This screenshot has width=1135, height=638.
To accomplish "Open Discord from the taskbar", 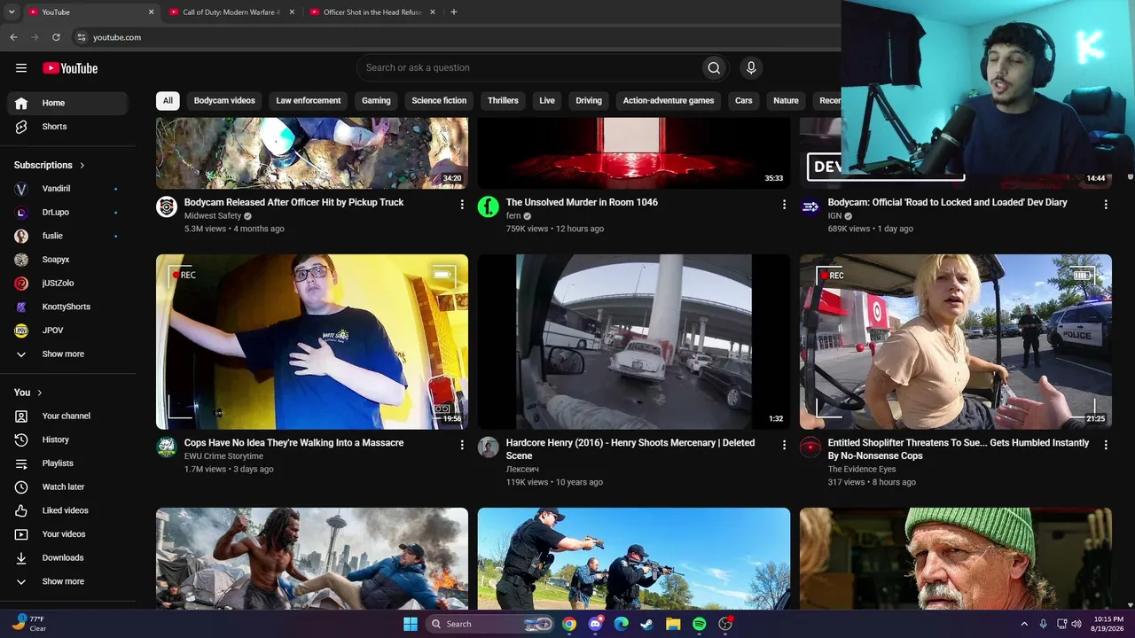I will [x=595, y=624].
